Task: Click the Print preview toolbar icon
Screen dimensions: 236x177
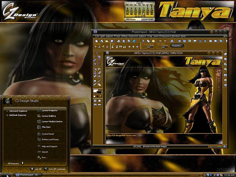Action: [129, 41]
